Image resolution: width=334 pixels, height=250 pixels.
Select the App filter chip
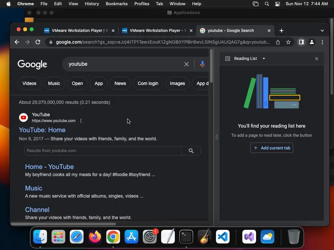coord(99,83)
